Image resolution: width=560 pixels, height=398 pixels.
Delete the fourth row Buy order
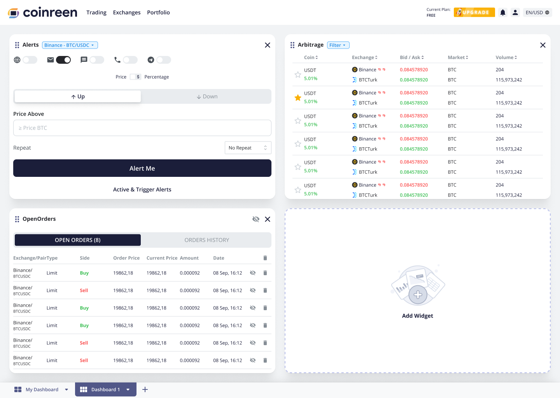tap(265, 325)
